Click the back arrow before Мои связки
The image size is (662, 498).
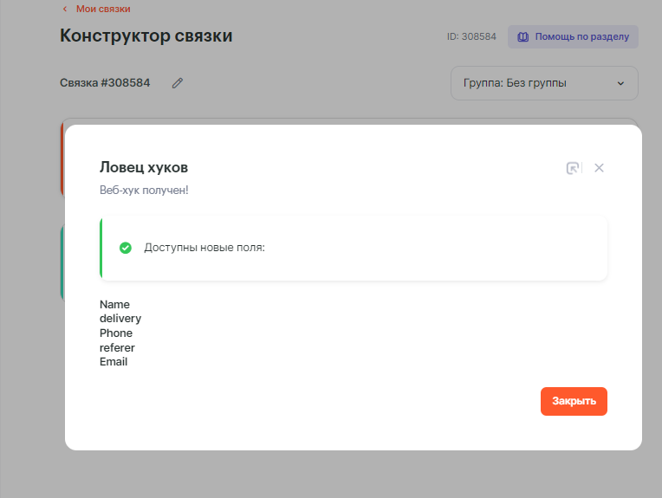64,9
